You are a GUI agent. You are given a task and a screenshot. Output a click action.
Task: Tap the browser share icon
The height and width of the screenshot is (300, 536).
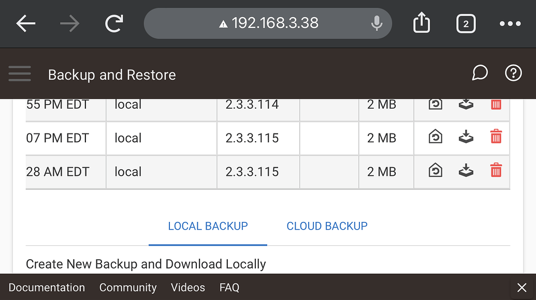pos(422,23)
